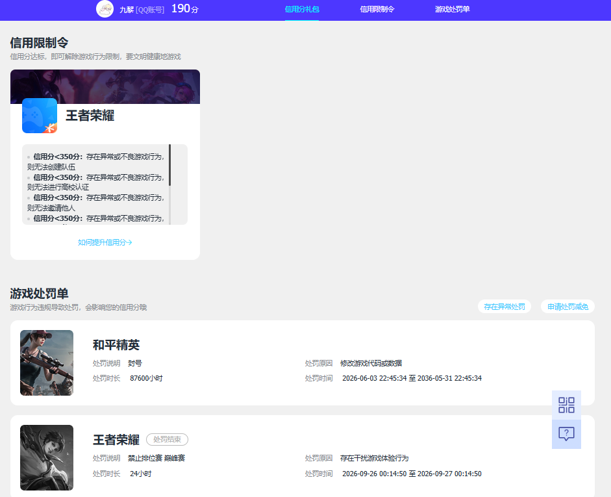
Task: Click penalty duration 24小时
Action: 141,474
